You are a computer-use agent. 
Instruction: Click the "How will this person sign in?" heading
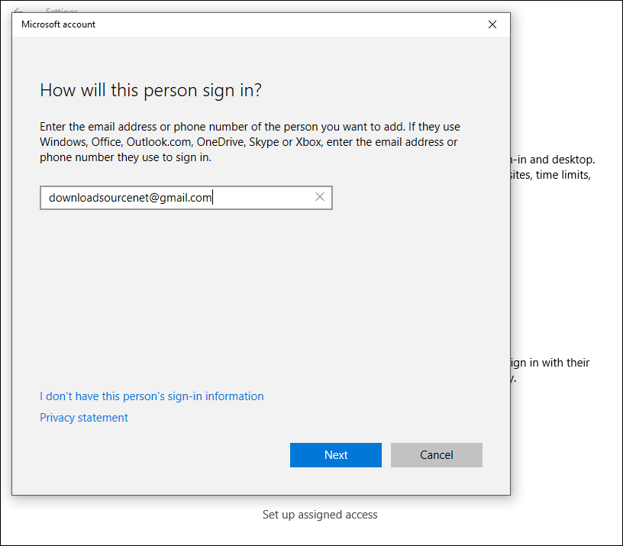[x=150, y=91]
